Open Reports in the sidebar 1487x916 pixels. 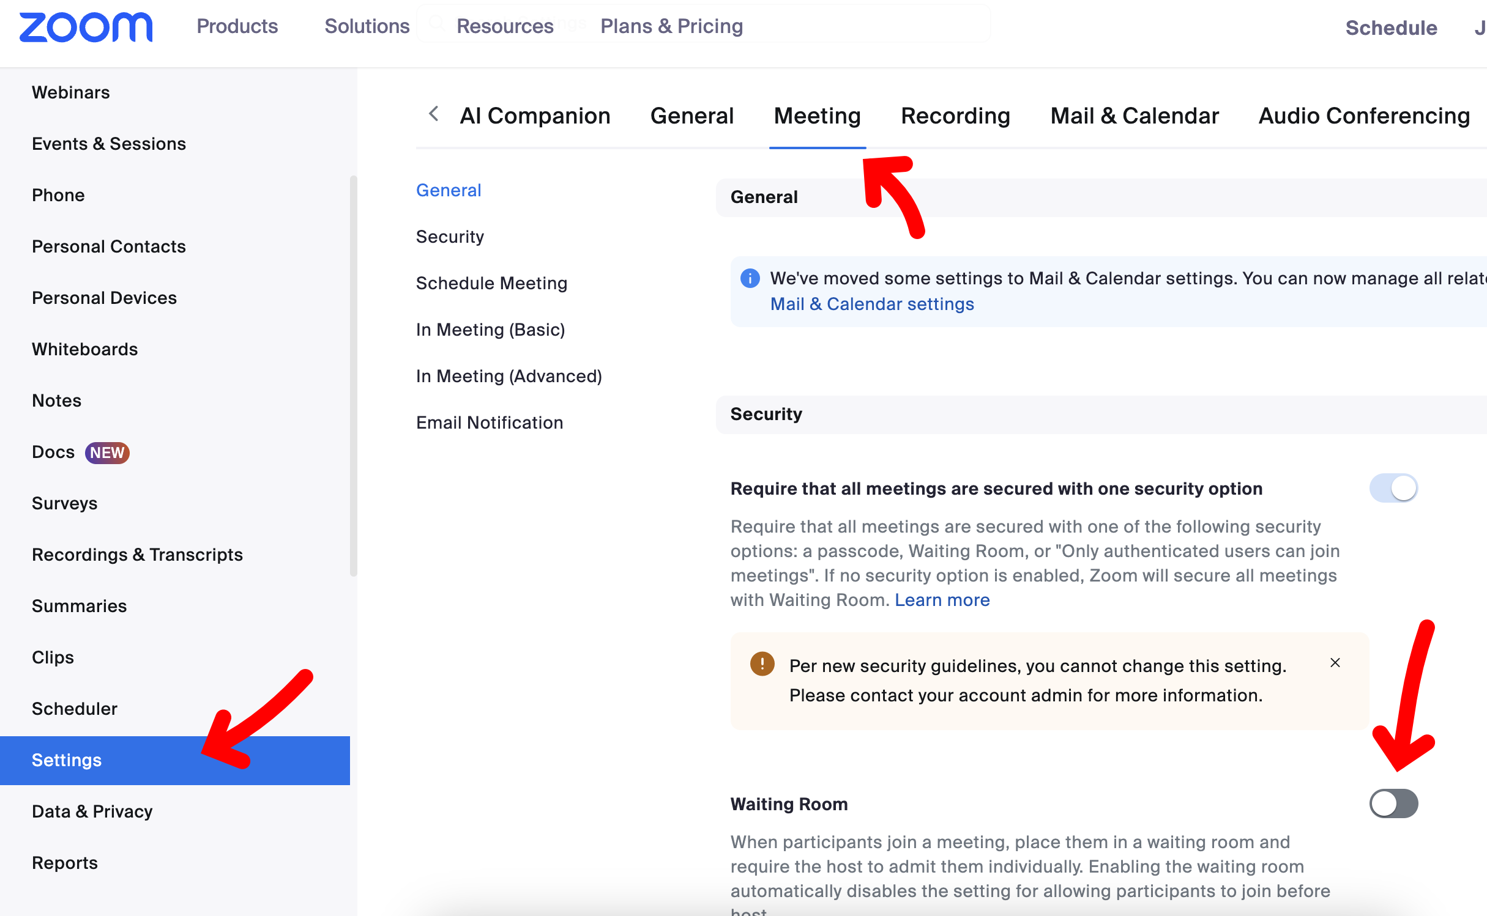coord(65,863)
